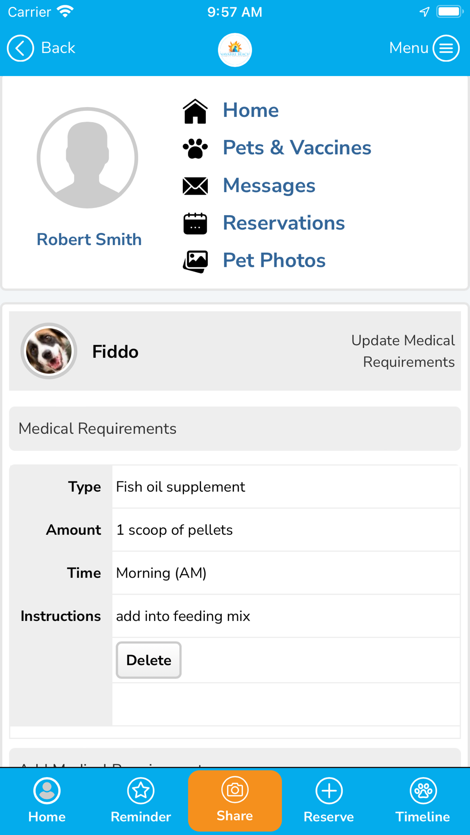Tap the Back arrow icon
The image size is (470, 835).
click(20, 48)
